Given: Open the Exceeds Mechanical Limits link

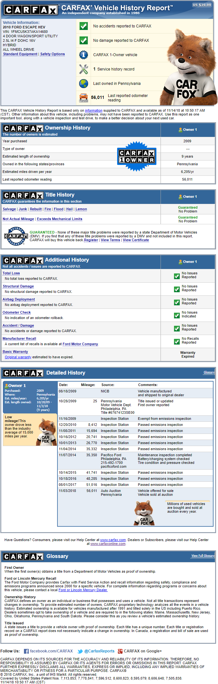Looking at the screenshot, I should (60, 219).
